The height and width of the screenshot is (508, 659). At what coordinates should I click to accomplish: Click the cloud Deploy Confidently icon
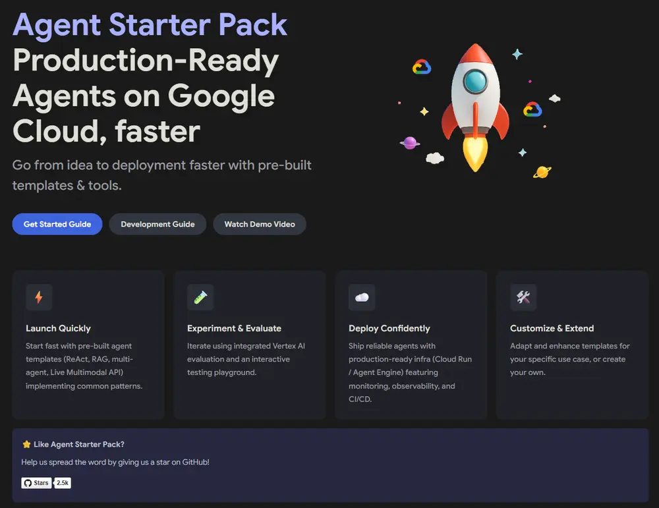362,298
